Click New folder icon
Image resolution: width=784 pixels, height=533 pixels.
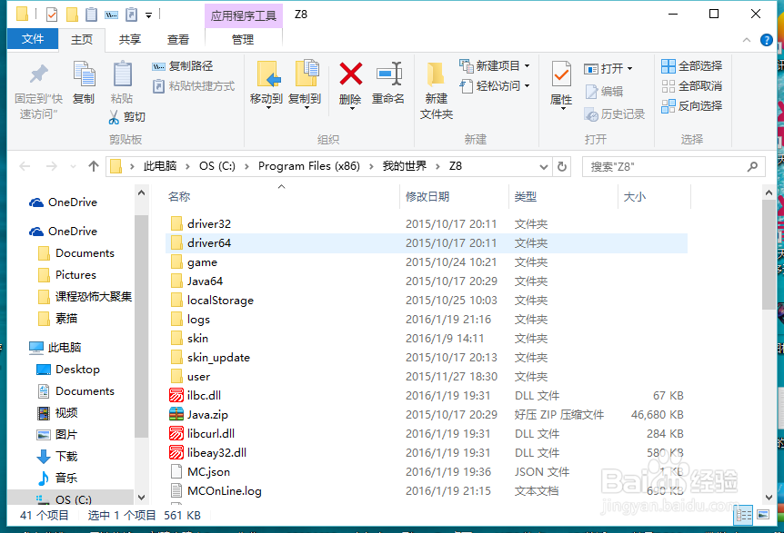(436, 74)
